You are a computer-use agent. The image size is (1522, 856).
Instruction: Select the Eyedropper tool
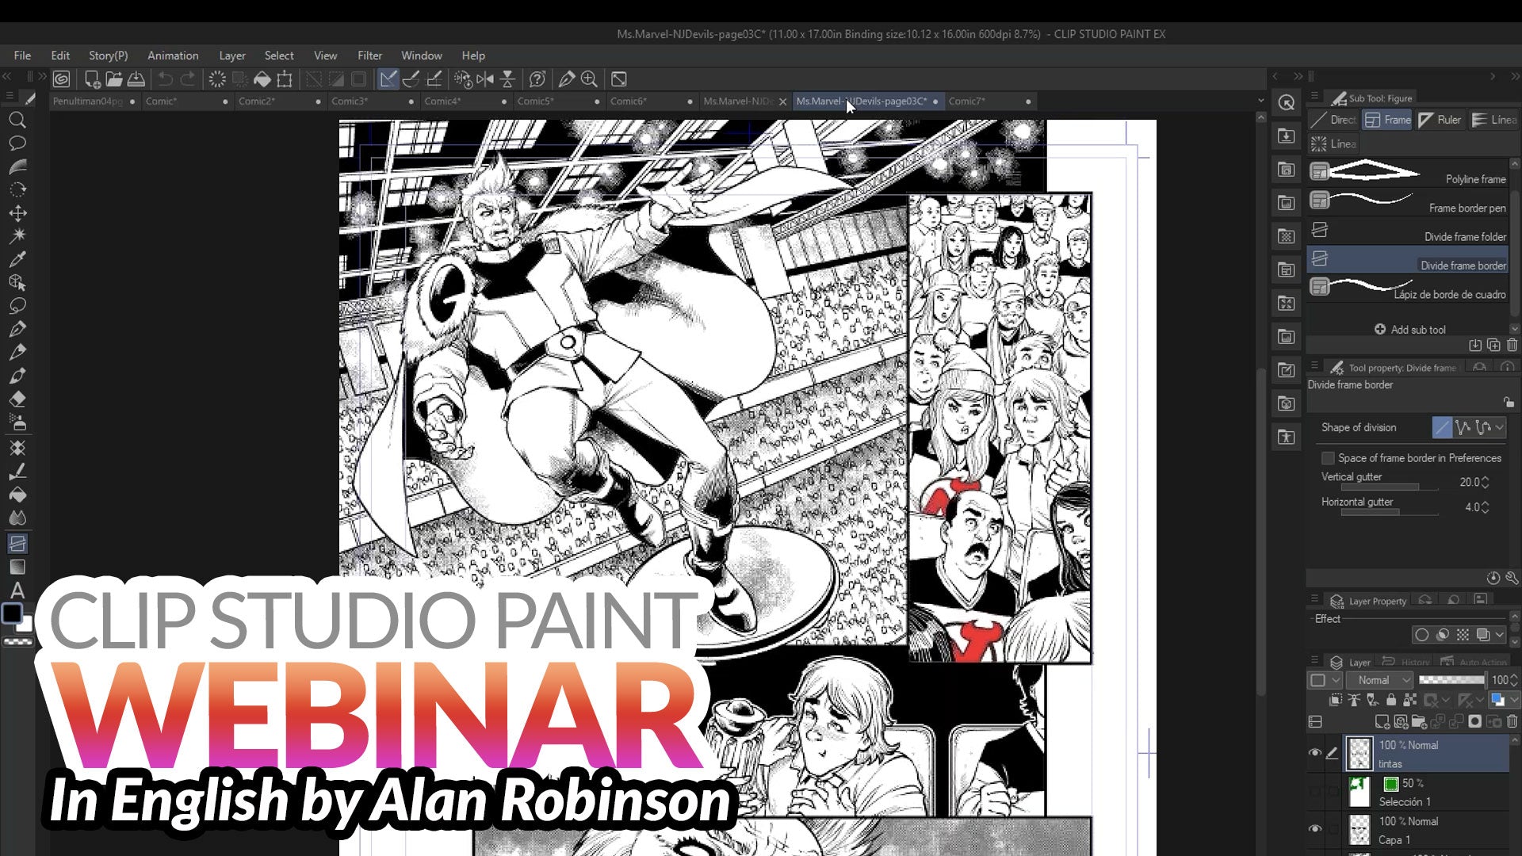pos(17,259)
